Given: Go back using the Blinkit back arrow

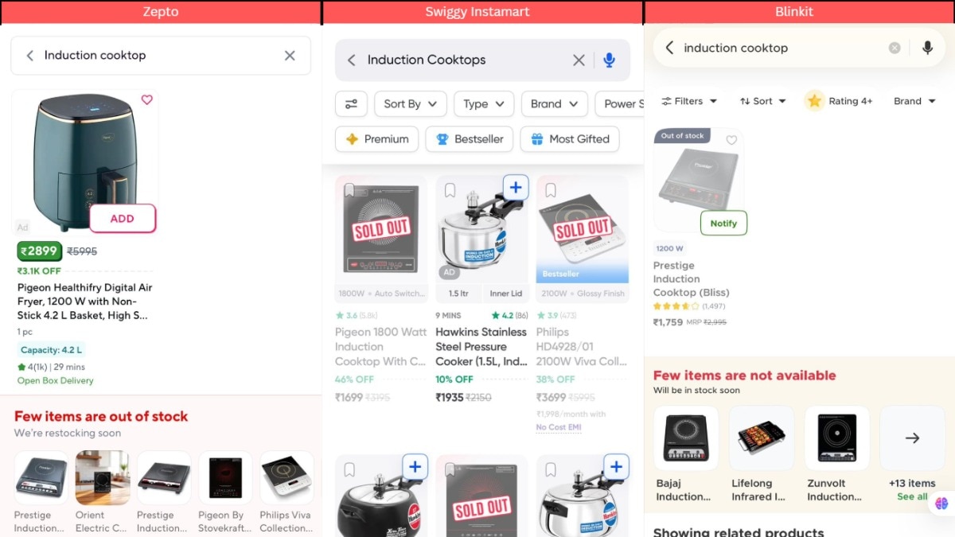Looking at the screenshot, I should pyautogui.click(x=669, y=48).
